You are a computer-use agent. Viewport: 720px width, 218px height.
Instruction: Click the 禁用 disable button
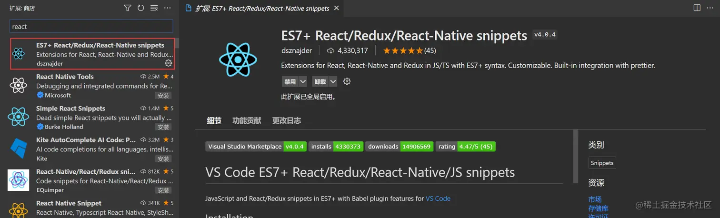[290, 81]
